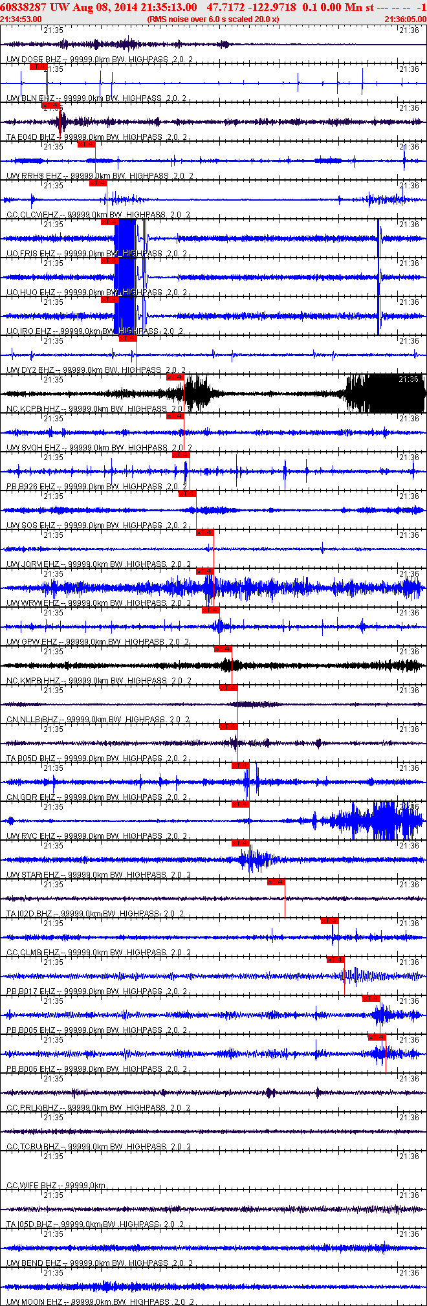This screenshot has height=1306, width=427.
Task: Click the RMS noise scaling note
Action: point(213,19)
